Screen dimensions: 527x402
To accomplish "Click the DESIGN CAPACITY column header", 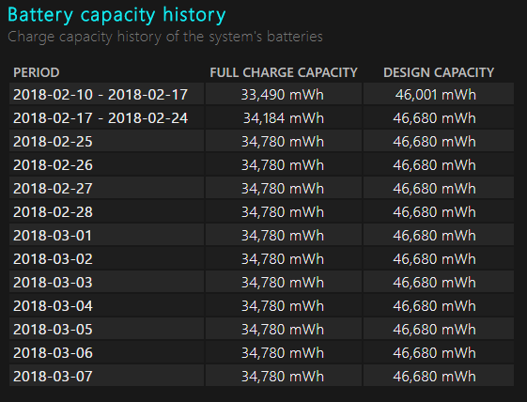I will point(439,72).
